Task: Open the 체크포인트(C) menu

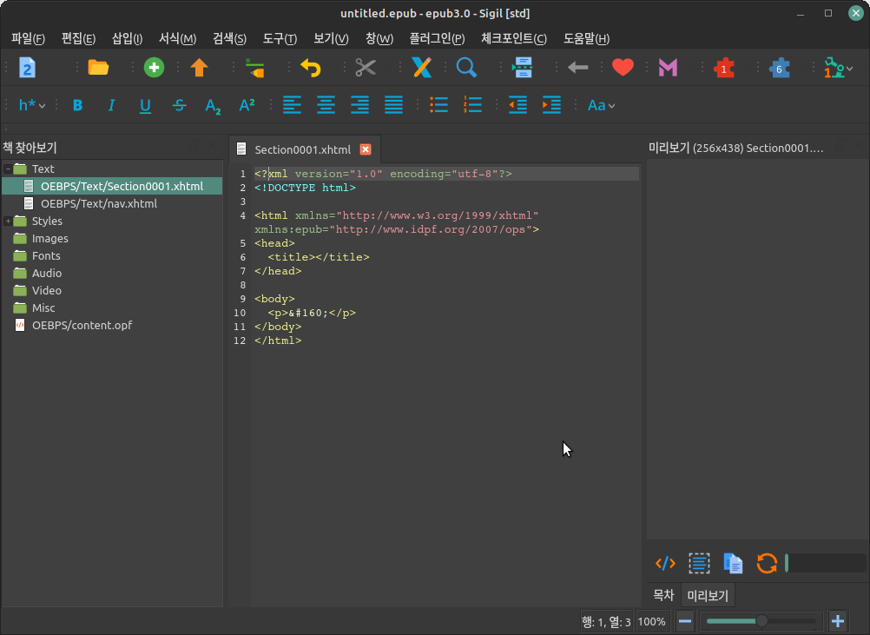Action: (x=514, y=38)
